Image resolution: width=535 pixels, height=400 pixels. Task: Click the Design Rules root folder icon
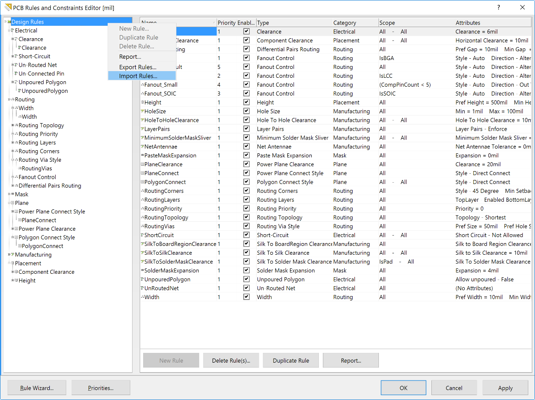click(x=9, y=22)
